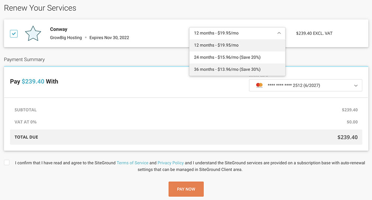
Task: Open the saved card dropdown ending 2512
Action: click(x=305, y=85)
